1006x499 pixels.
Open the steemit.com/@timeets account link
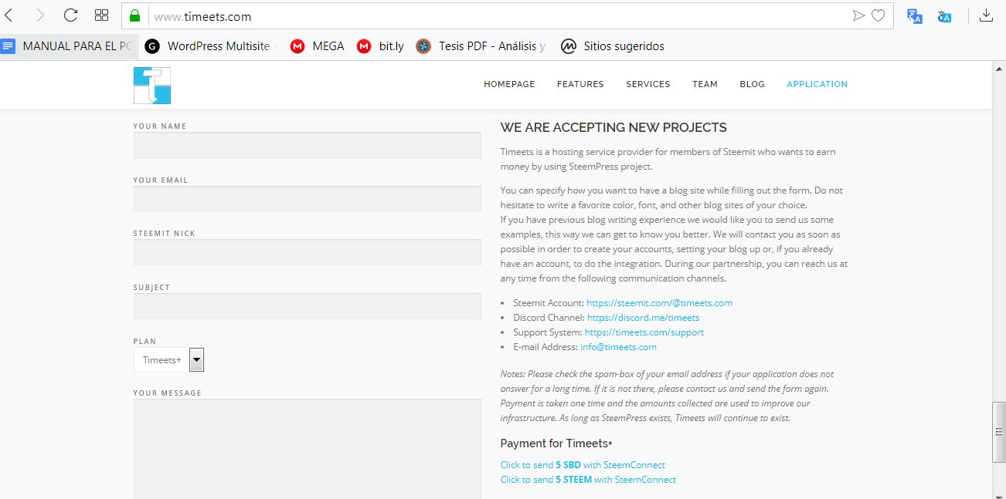659,303
